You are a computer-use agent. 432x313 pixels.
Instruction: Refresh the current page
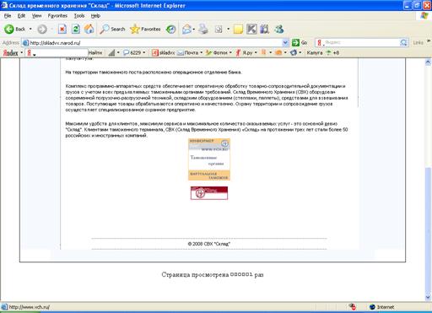76,29
